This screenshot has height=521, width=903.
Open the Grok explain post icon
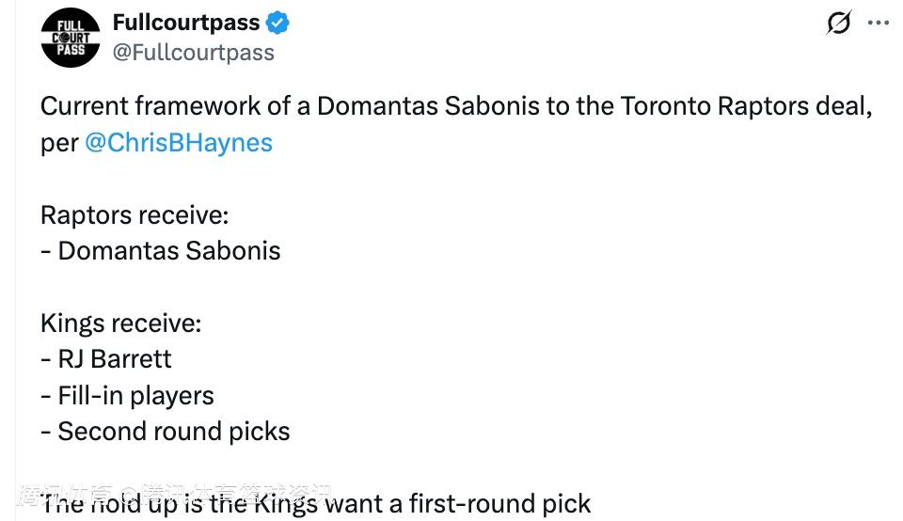pyautogui.click(x=838, y=23)
